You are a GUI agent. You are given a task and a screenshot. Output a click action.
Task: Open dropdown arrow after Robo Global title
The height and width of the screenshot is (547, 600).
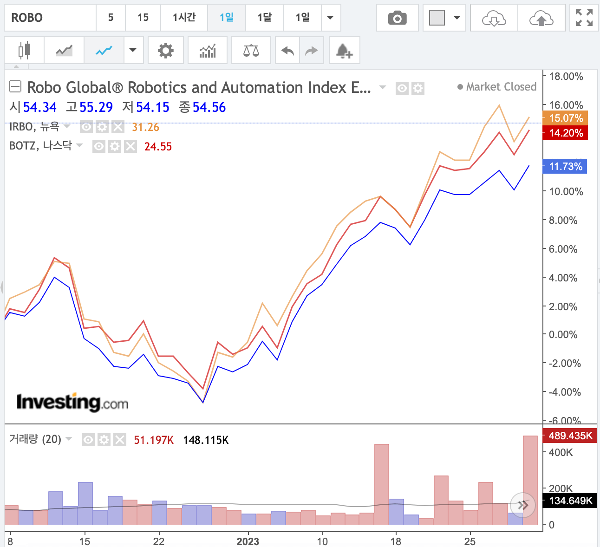tap(383, 87)
